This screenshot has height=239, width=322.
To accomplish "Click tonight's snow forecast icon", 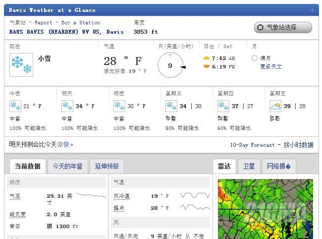I will [x=15, y=106].
